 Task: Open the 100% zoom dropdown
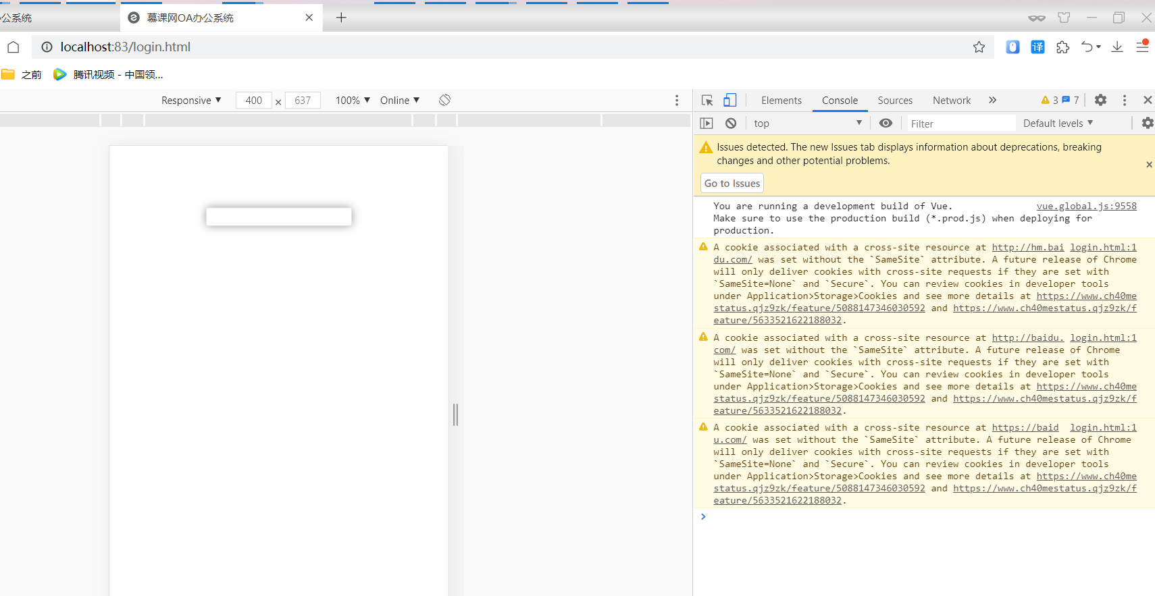[353, 100]
